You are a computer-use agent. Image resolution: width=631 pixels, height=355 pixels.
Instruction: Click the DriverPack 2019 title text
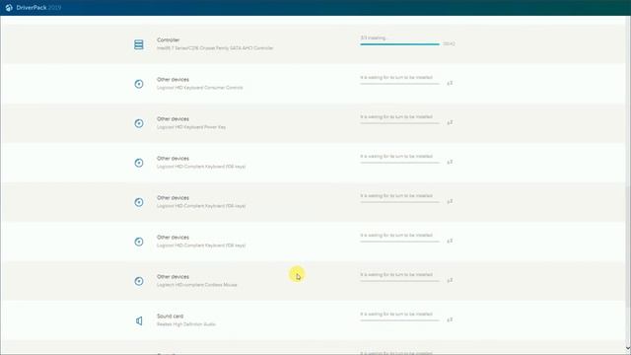(38, 8)
